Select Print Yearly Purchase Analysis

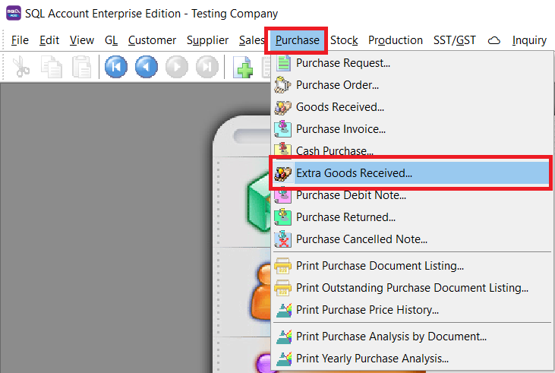coord(372,359)
